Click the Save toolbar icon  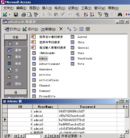[16, 15]
